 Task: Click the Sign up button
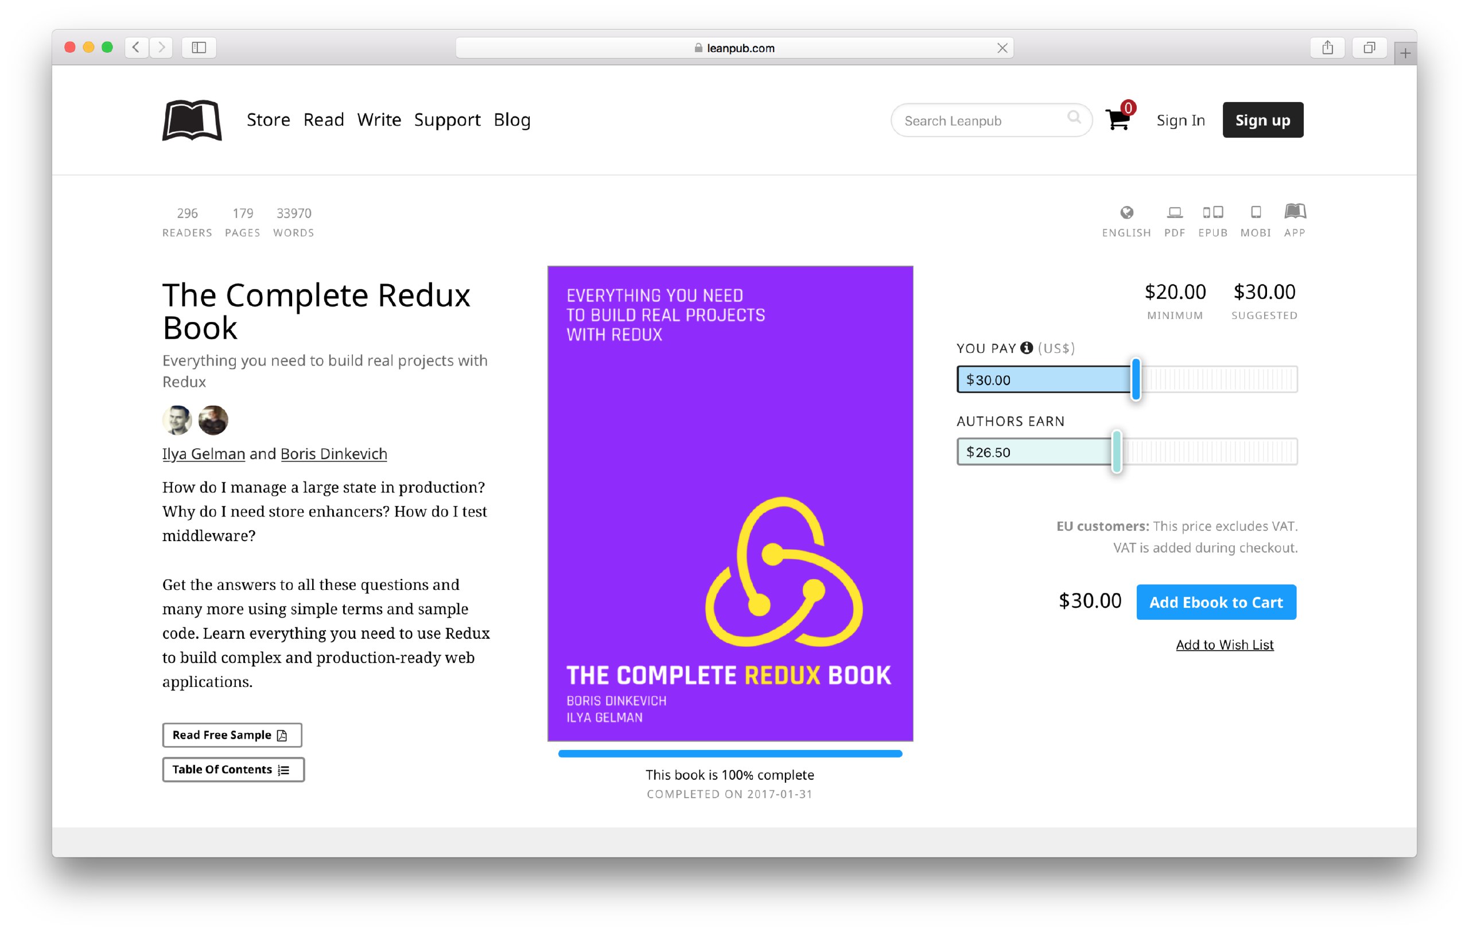[x=1262, y=119]
